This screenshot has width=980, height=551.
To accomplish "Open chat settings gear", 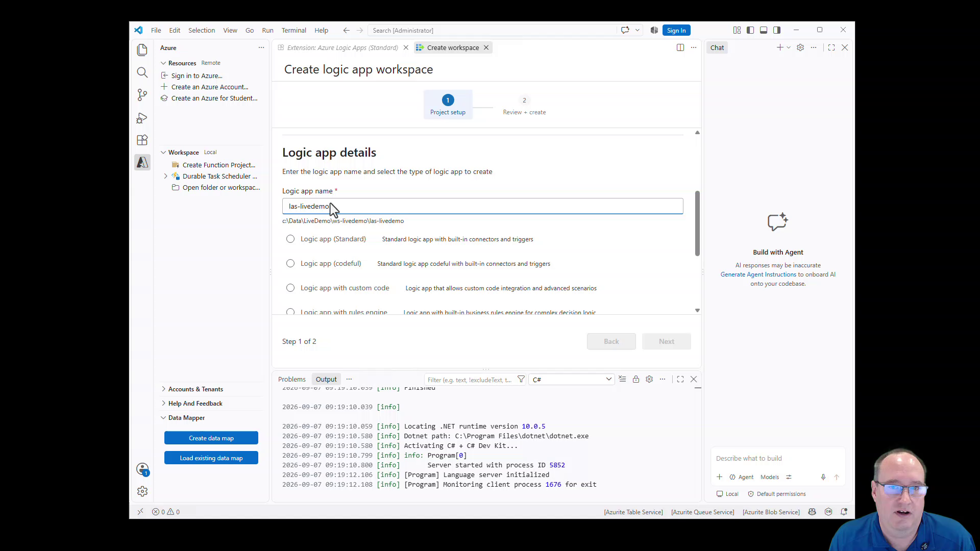I will [x=800, y=47].
